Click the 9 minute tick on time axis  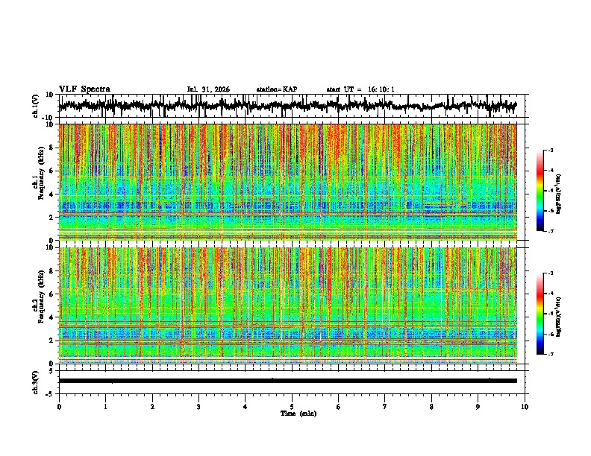tap(478, 407)
